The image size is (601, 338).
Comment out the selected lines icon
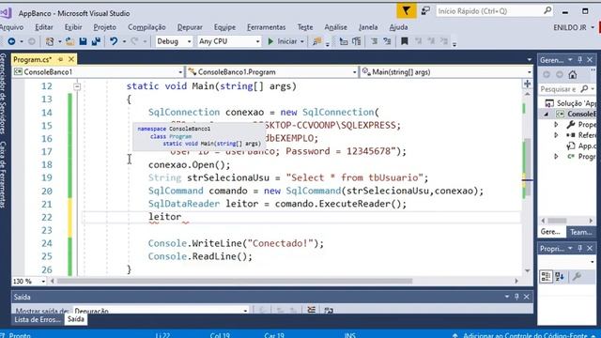(x=374, y=41)
